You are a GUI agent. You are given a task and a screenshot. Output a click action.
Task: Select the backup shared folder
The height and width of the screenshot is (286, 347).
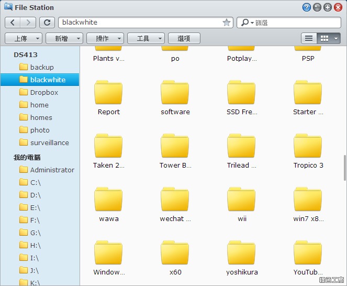click(x=40, y=67)
